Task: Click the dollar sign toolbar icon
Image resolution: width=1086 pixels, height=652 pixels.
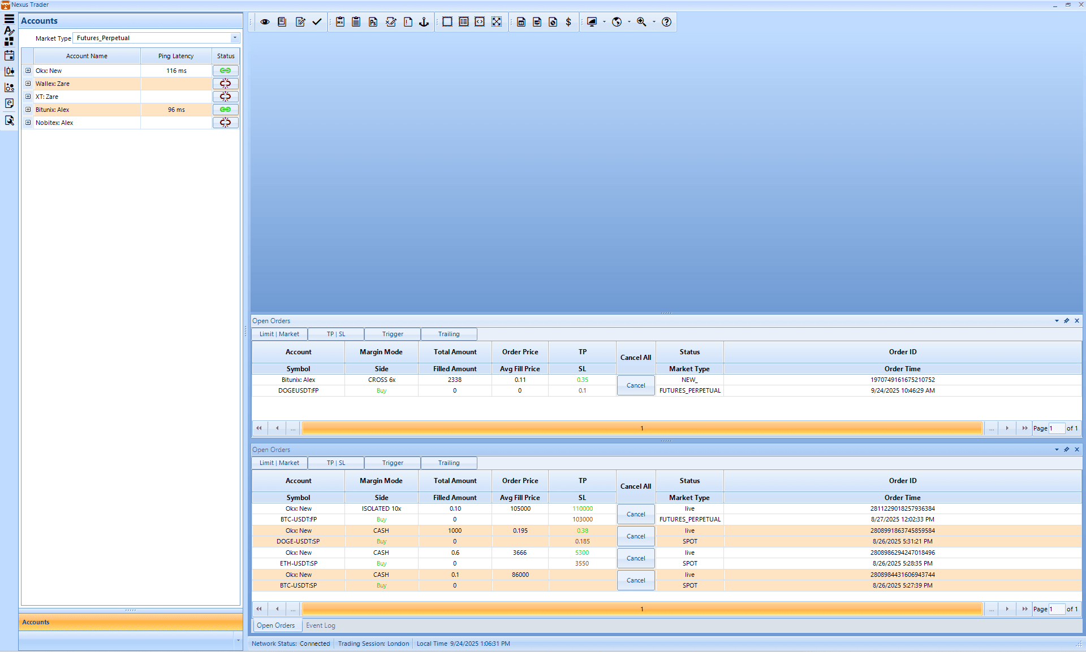Action: pyautogui.click(x=568, y=22)
